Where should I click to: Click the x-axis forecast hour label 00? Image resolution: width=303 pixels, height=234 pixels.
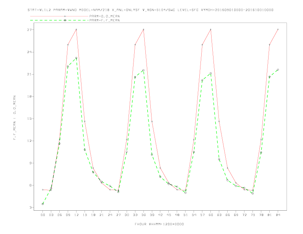tap(43, 215)
